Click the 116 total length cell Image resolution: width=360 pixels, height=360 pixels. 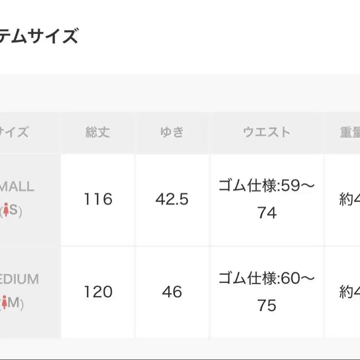coord(98,200)
